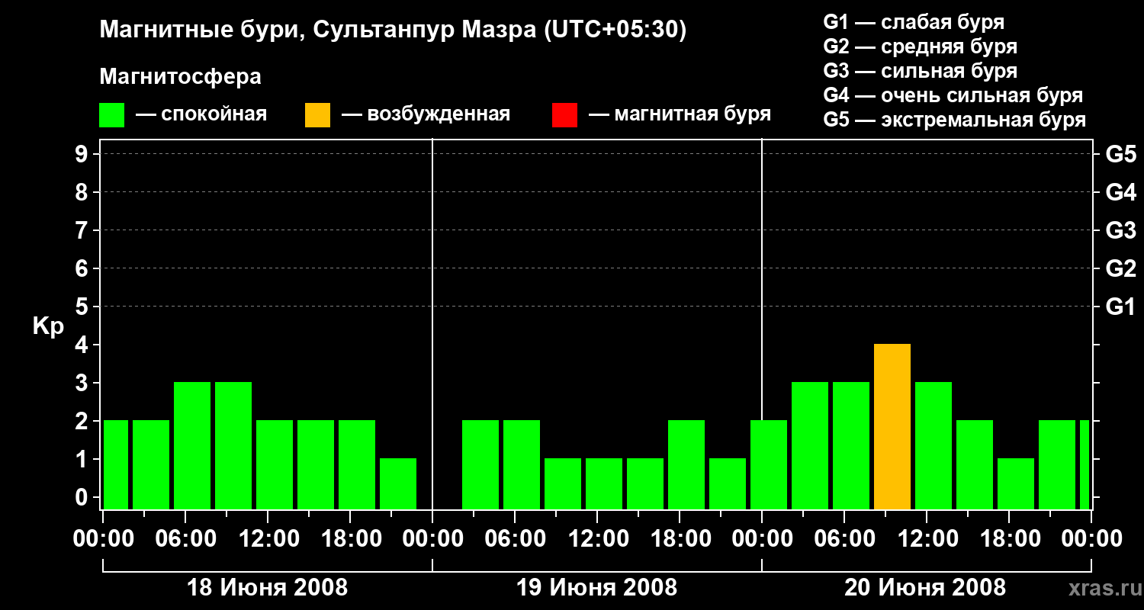Click the 'G1' label on the right axis

click(x=1121, y=307)
